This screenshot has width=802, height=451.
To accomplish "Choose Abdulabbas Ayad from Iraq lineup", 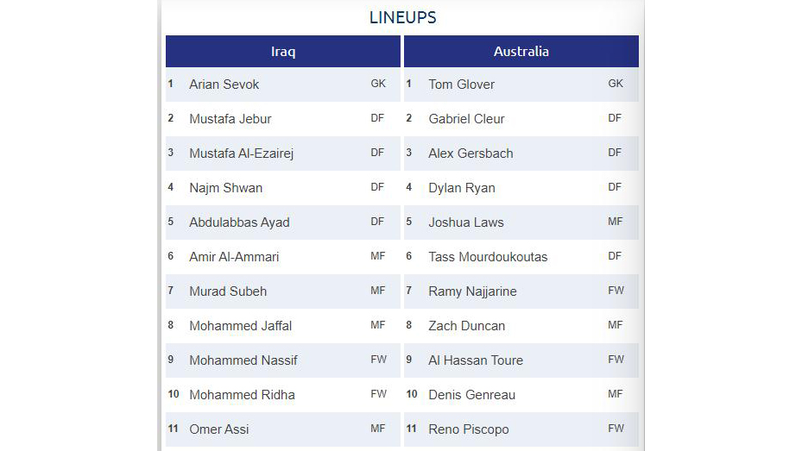I will point(239,222).
